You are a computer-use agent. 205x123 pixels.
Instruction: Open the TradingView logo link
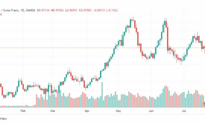tap(3, 119)
